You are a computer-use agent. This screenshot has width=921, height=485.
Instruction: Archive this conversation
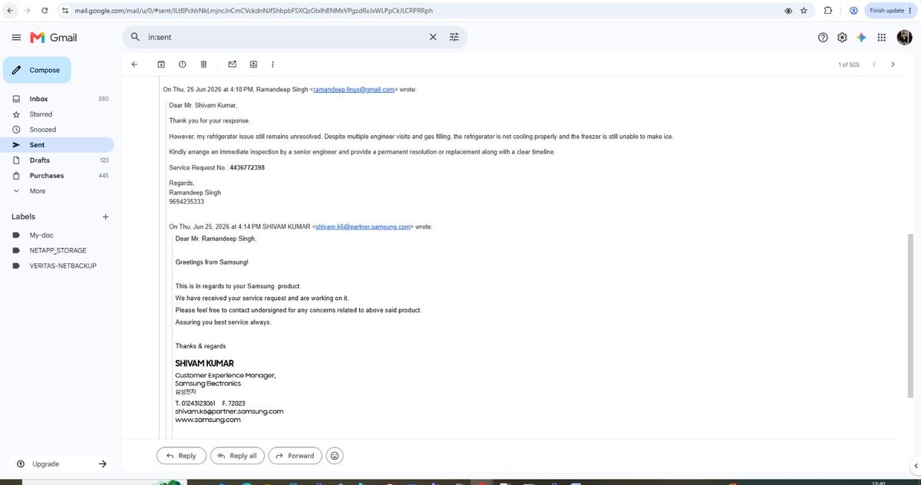tap(161, 64)
